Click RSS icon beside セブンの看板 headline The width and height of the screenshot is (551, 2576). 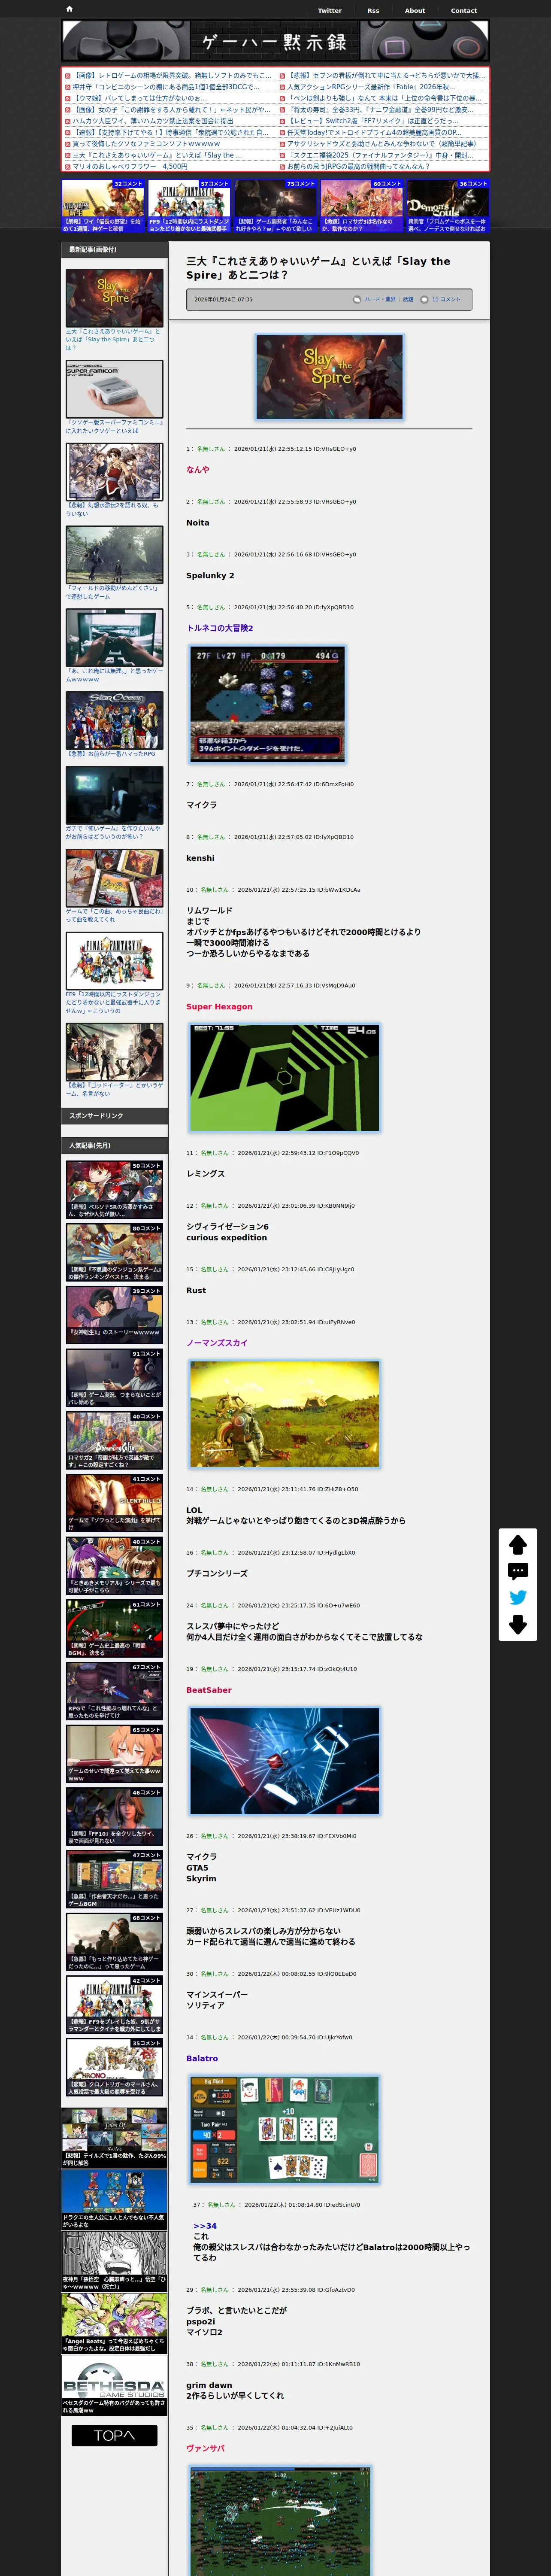282,76
